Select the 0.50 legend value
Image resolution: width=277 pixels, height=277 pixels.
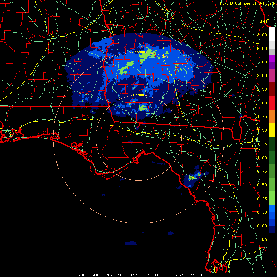pos(262,185)
